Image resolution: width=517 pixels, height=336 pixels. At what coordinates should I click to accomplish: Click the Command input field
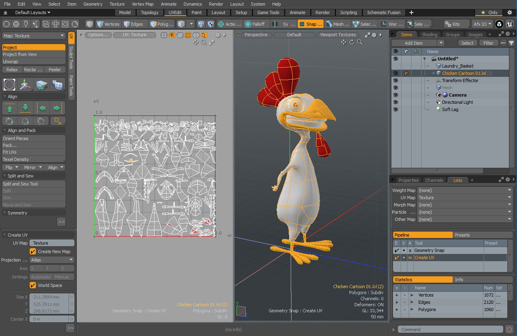tap(451, 330)
